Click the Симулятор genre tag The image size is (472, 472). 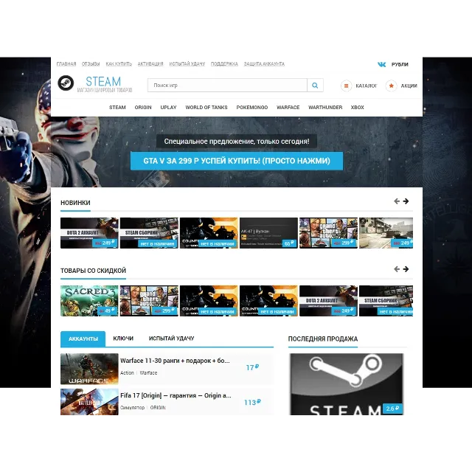[x=133, y=408]
